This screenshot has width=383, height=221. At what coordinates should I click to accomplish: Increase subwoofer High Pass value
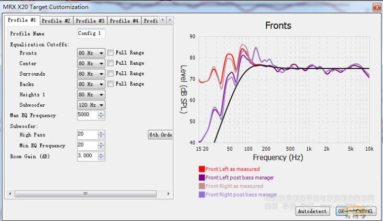[101, 133]
